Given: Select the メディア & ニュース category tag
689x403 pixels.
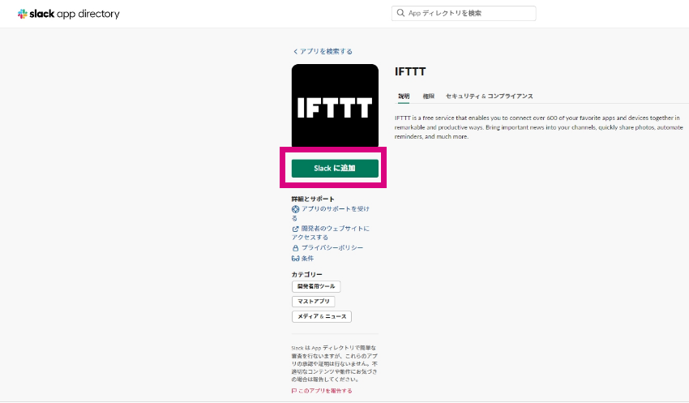Looking at the screenshot, I should pyautogui.click(x=322, y=316).
